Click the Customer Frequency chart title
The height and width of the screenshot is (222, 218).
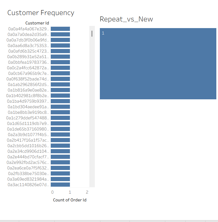click(x=41, y=13)
